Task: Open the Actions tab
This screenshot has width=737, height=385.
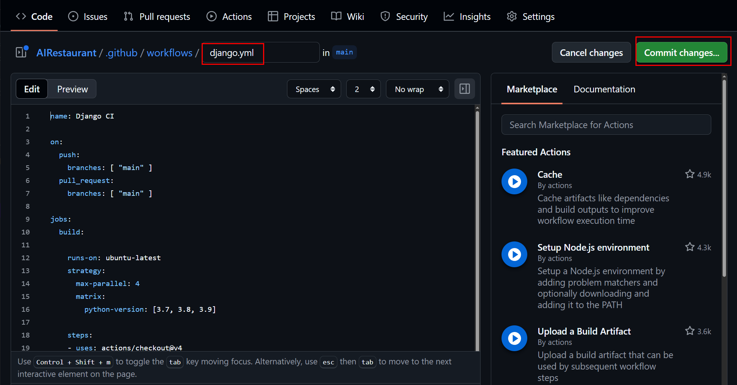Action: (229, 17)
